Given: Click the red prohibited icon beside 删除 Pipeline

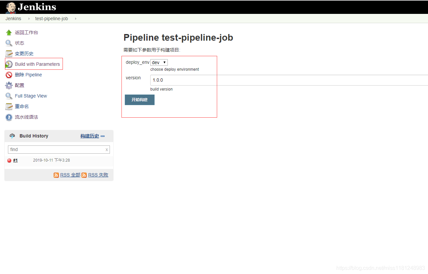Looking at the screenshot, I should pyautogui.click(x=9, y=75).
